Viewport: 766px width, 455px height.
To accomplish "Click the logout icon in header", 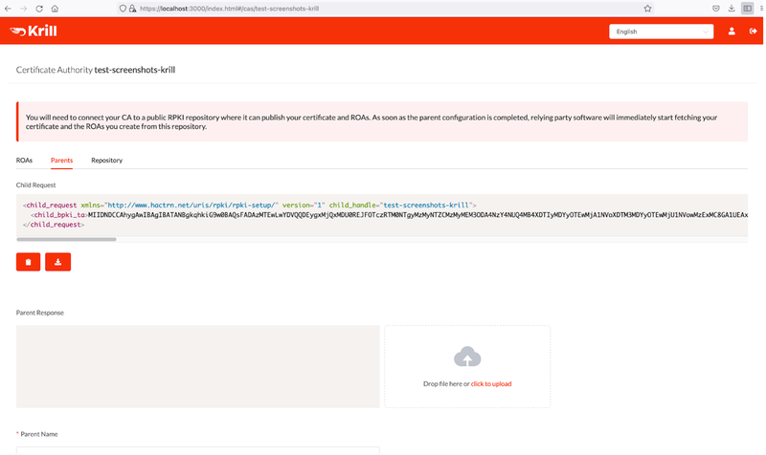I will [753, 32].
